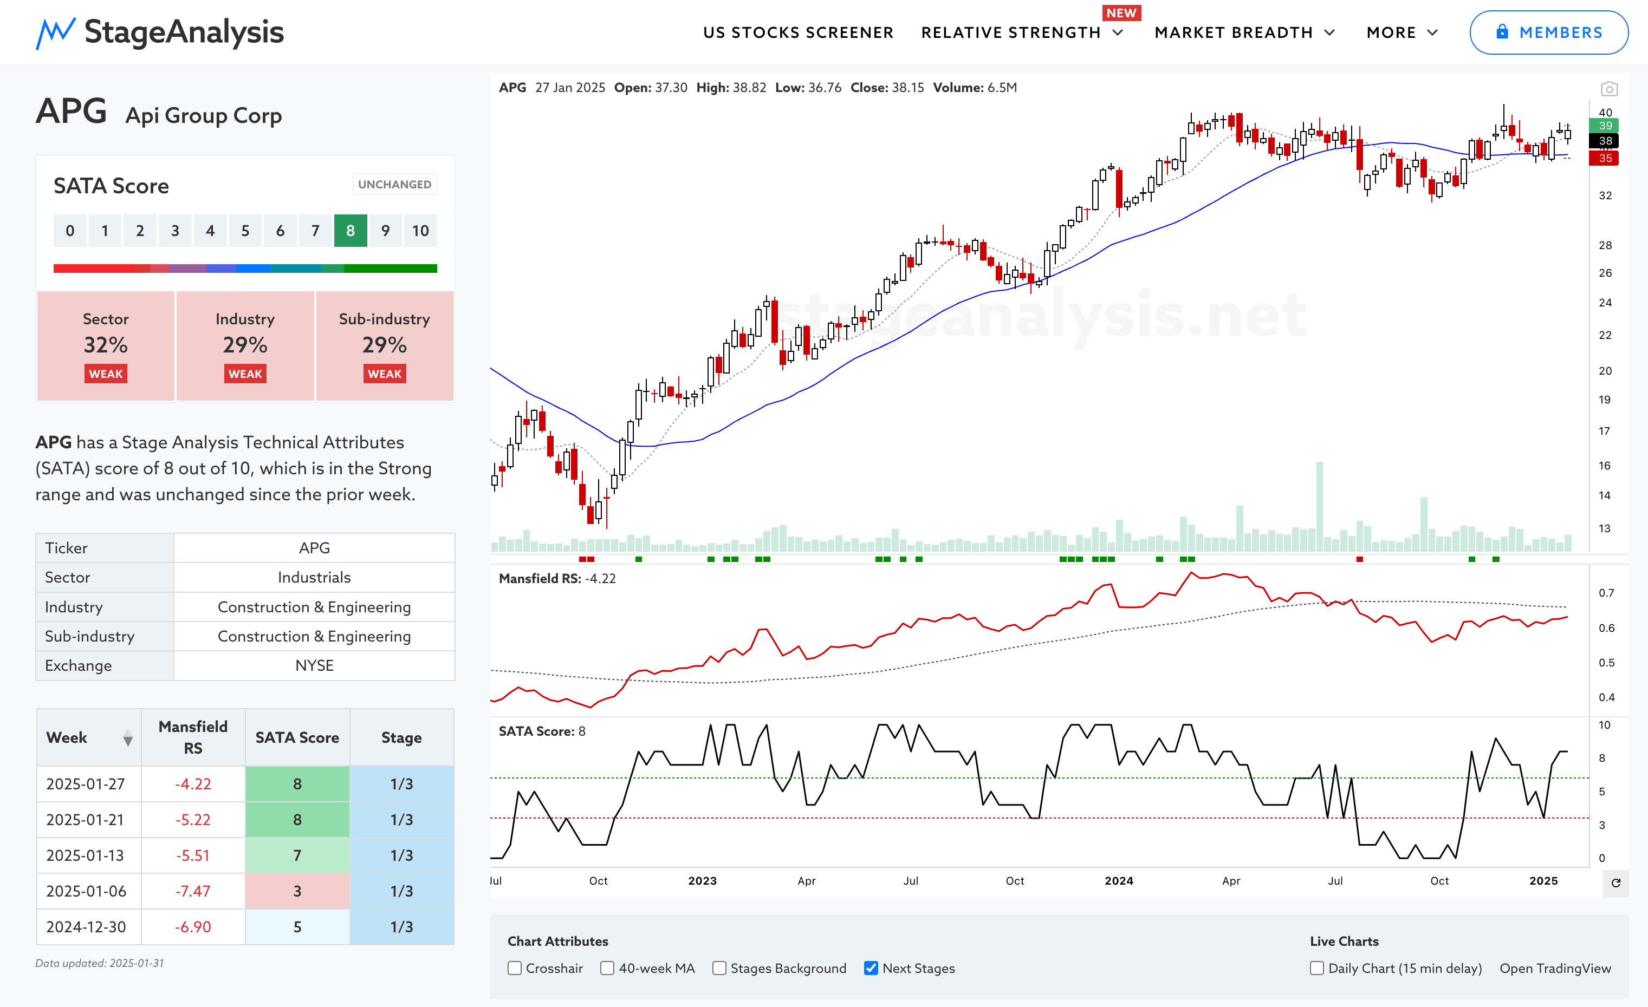This screenshot has height=1007, width=1648.
Task: Click the Industry 29% Weak card
Action: tap(245, 345)
